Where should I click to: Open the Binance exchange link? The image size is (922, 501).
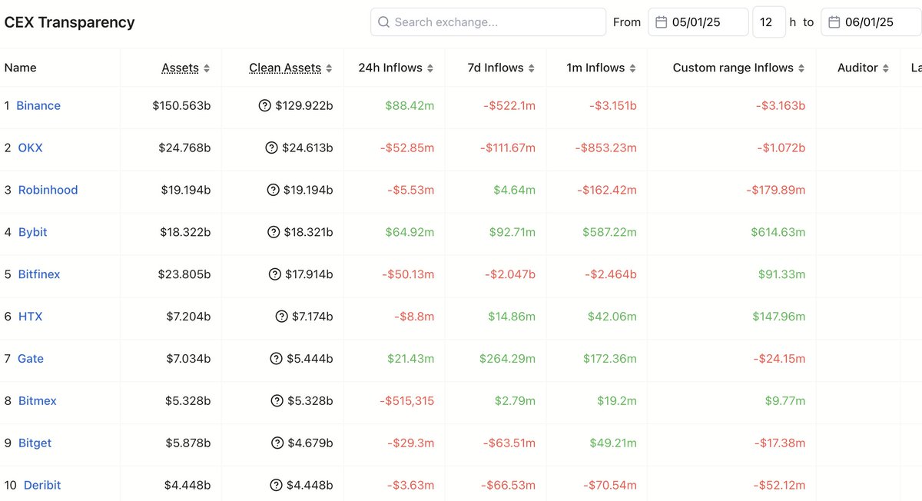38,105
